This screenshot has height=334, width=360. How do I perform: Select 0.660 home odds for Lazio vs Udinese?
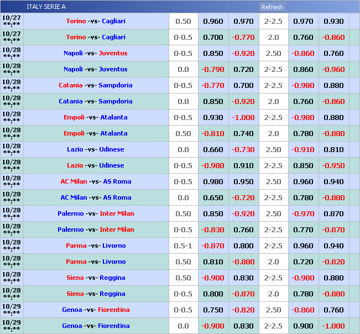(213, 150)
